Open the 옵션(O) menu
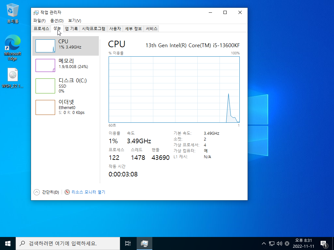334x250 pixels. click(57, 21)
